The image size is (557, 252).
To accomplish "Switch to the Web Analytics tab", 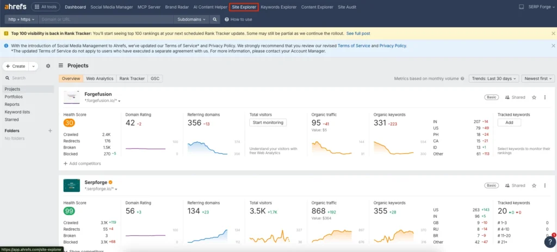I will click(x=100, y=78).
